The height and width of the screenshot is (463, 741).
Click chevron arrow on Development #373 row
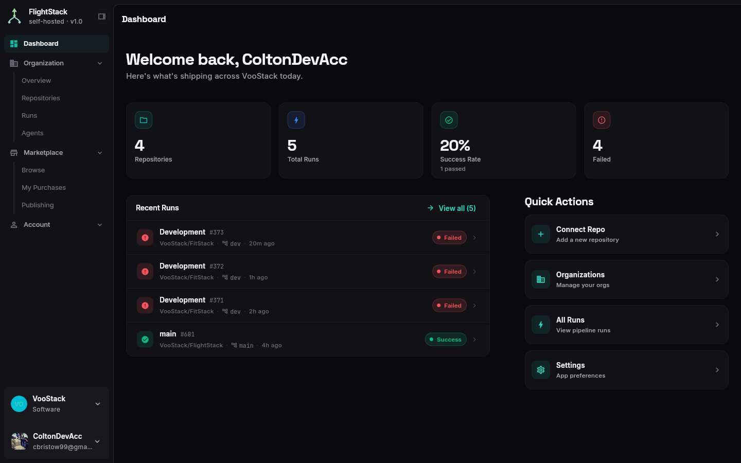click(474, 238)
